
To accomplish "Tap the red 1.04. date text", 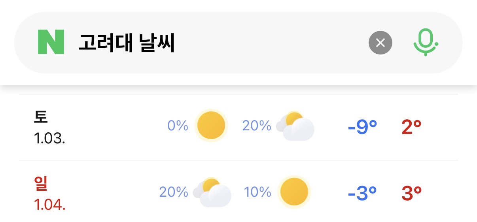I will (49, 205).
